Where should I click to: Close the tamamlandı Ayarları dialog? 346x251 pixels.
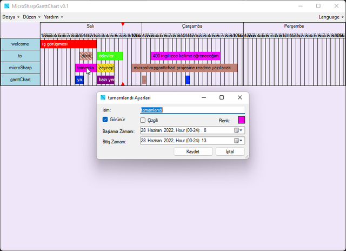click(239, 97)
